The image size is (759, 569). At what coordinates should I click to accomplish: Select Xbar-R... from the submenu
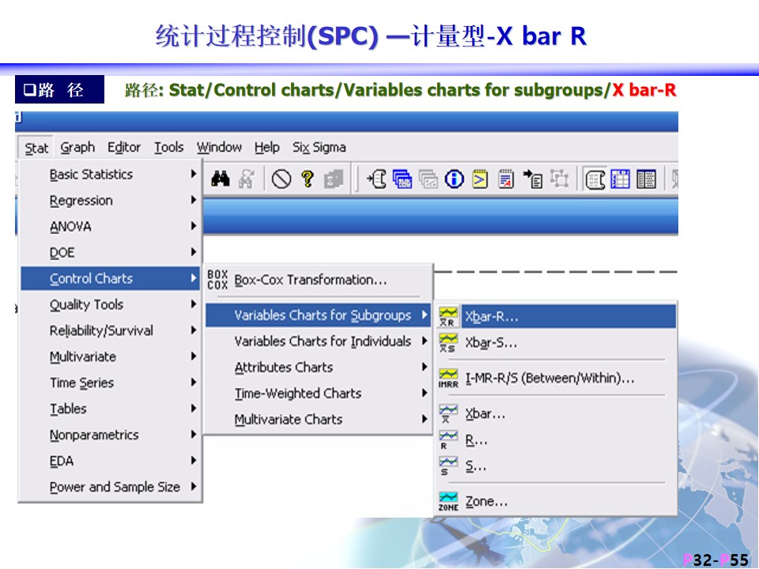tap(492, 316)
